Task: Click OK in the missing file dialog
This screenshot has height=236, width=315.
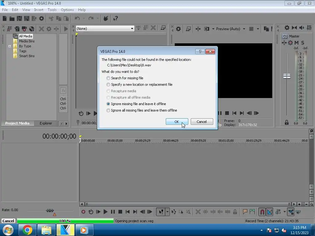Action: click(177, 122)
